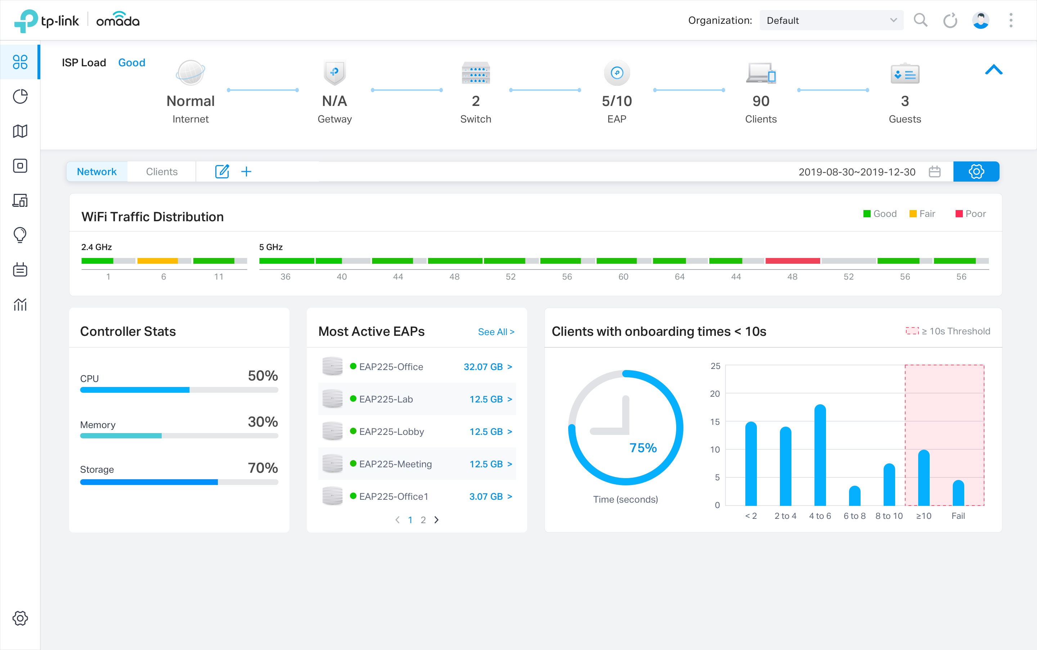Open the Map sidebar icon
This screenshot has height=650, width=1037.
pos(20,131)
